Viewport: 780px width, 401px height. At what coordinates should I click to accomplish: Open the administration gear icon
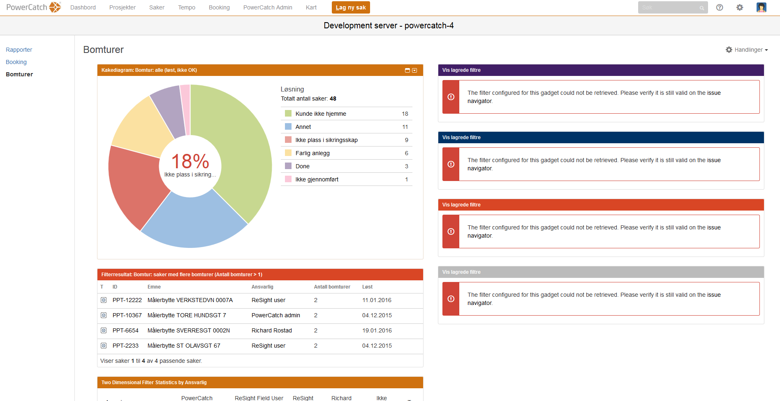pyautogui.click(x=740, y=7)
